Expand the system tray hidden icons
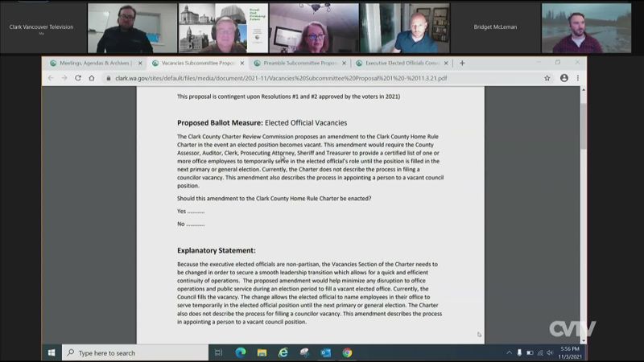This screenshot has width=644, height=362. pyautogui.click(x=509, y=352)
